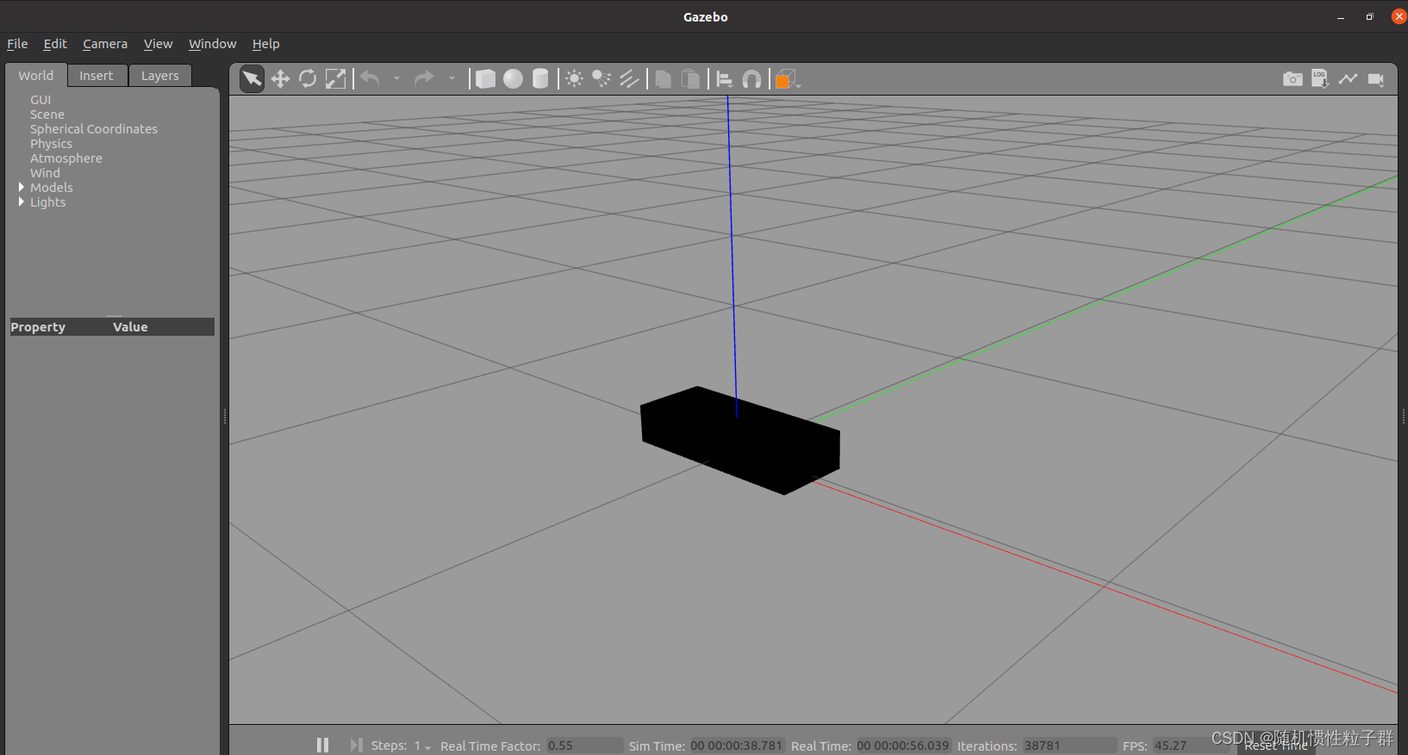
Task: Open the data logger icon
Action: (1320, 79)
